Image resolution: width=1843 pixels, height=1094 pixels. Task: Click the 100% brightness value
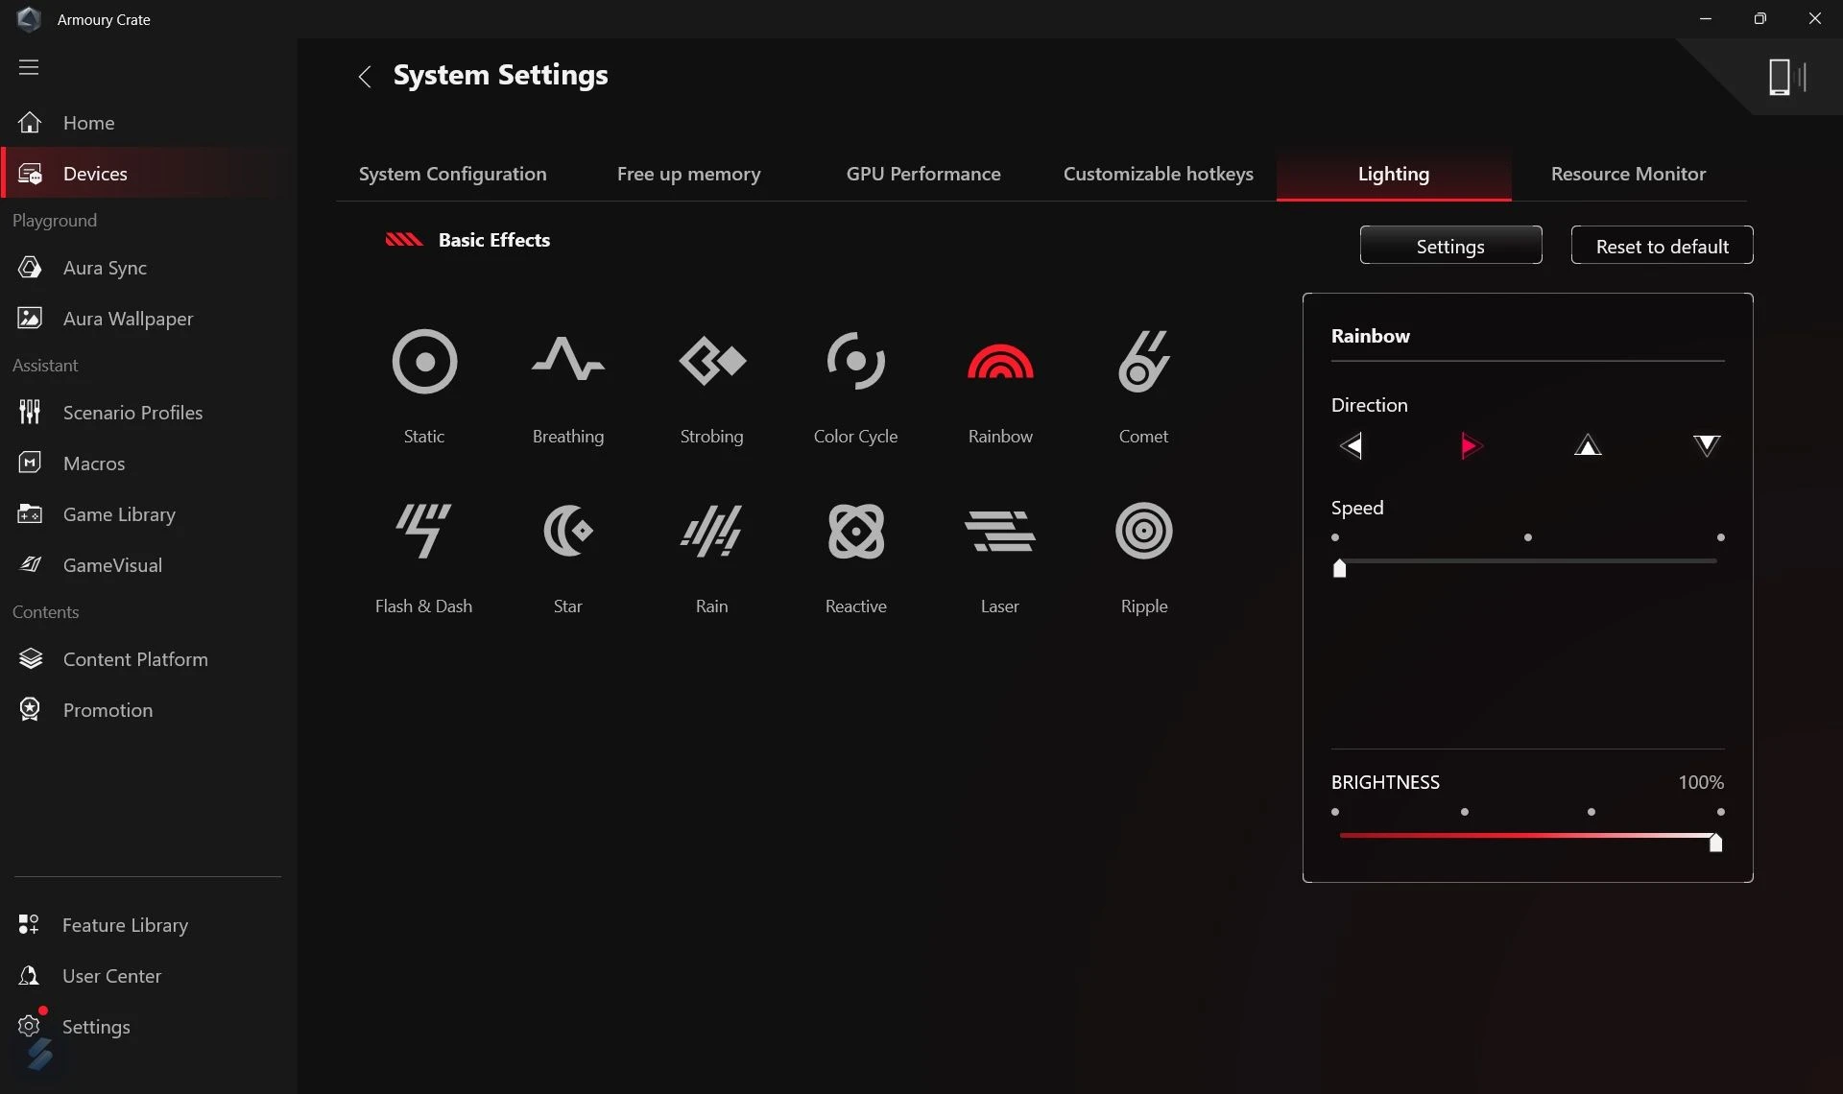(1701, 782)
